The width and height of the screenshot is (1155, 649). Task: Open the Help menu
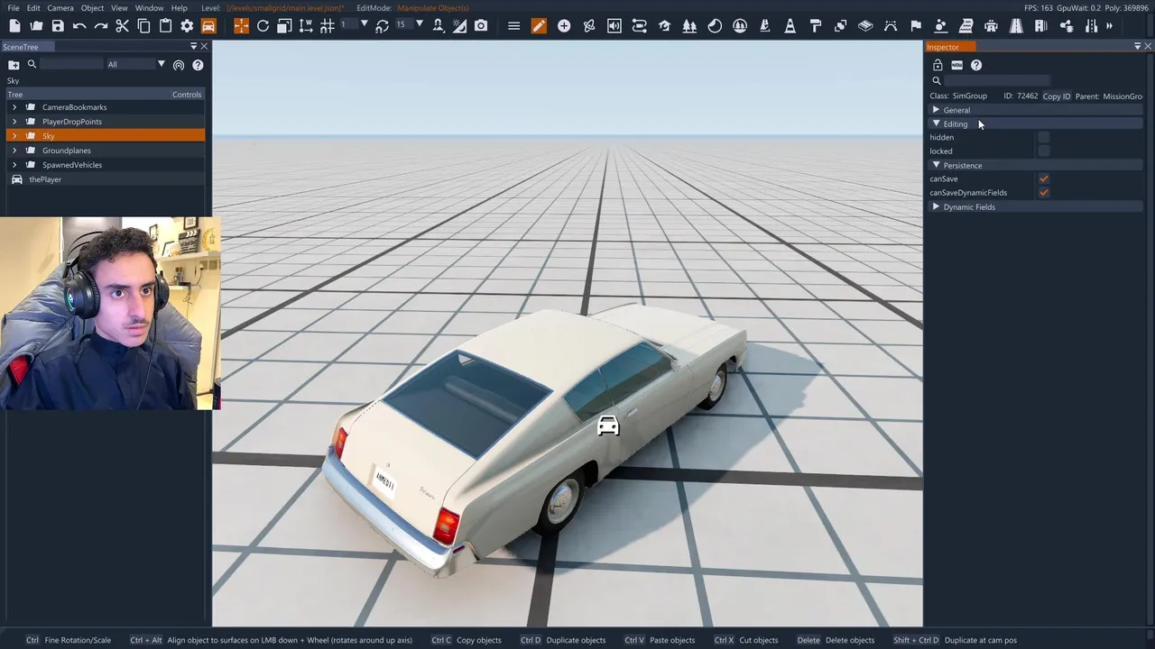point(180,8)
